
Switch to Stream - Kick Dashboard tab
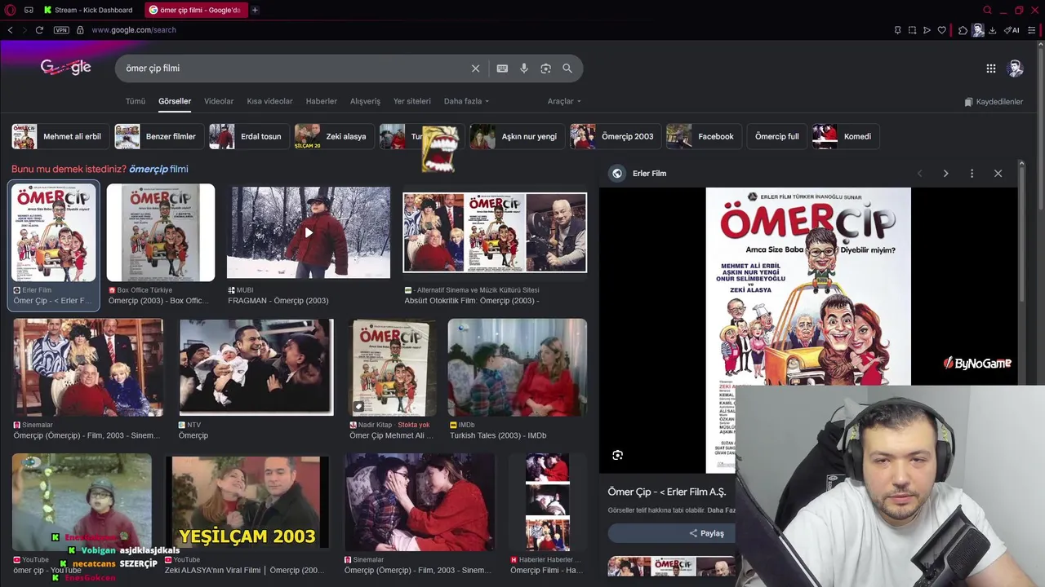pos(89,10)
